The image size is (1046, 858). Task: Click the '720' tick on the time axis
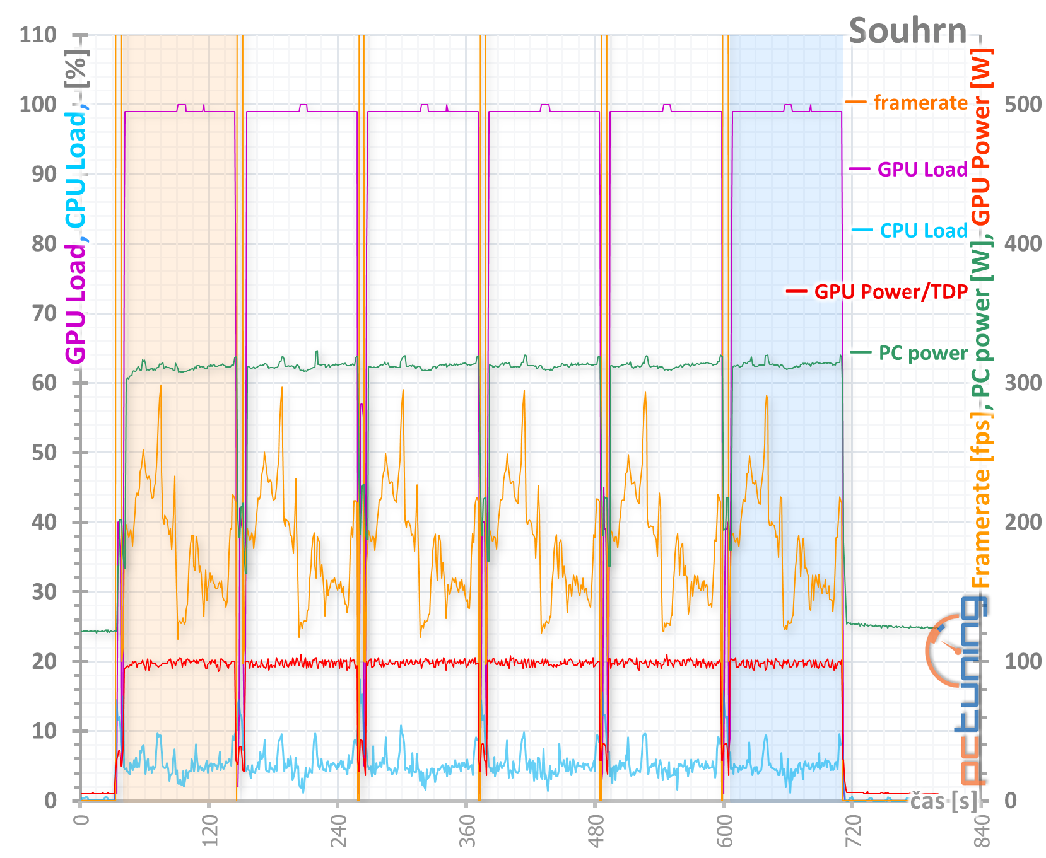point(853,831)
